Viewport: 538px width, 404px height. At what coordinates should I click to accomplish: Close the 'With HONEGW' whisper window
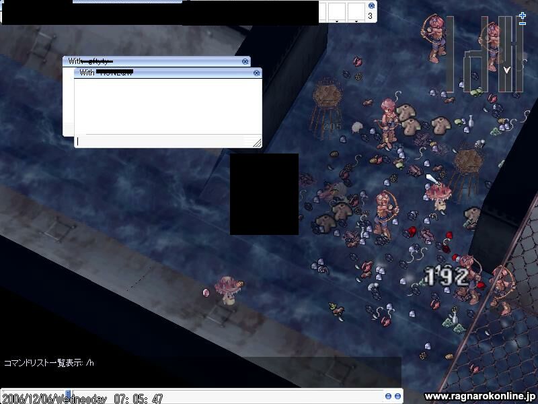256,73
